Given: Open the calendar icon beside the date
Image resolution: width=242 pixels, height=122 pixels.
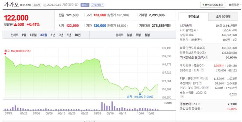Looking at the screenshot, I should [x=45, y=5].
